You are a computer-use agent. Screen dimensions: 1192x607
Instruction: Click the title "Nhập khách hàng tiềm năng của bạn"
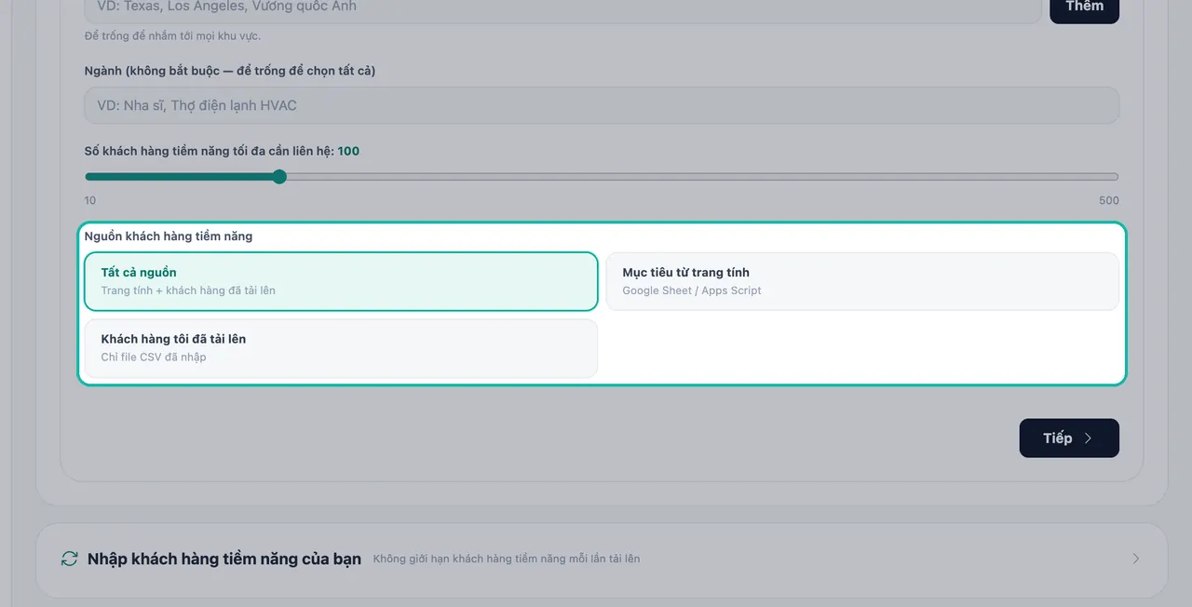click(224, 559)
